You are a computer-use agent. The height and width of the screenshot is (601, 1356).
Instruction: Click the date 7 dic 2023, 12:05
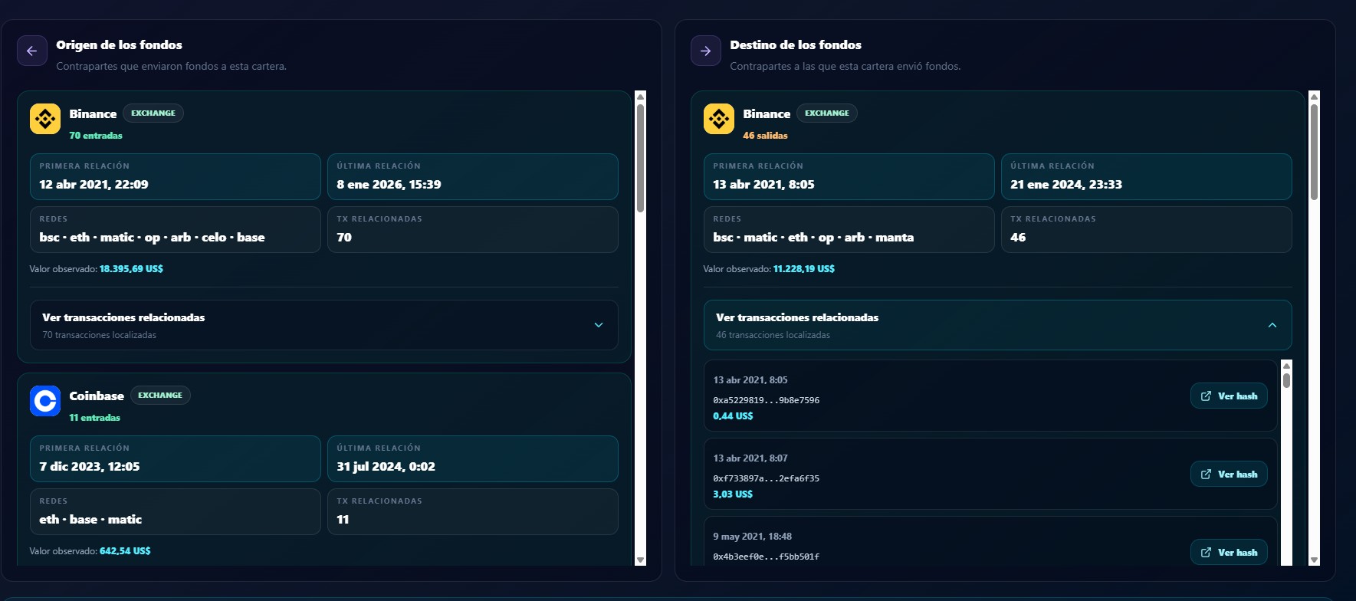coord(90,467)
